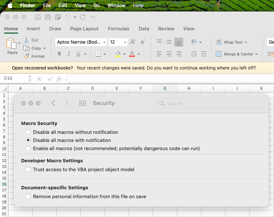This screenshot has width=274, height=217.
Task: Open the Page Layout tab
Action: pos(84,29)
